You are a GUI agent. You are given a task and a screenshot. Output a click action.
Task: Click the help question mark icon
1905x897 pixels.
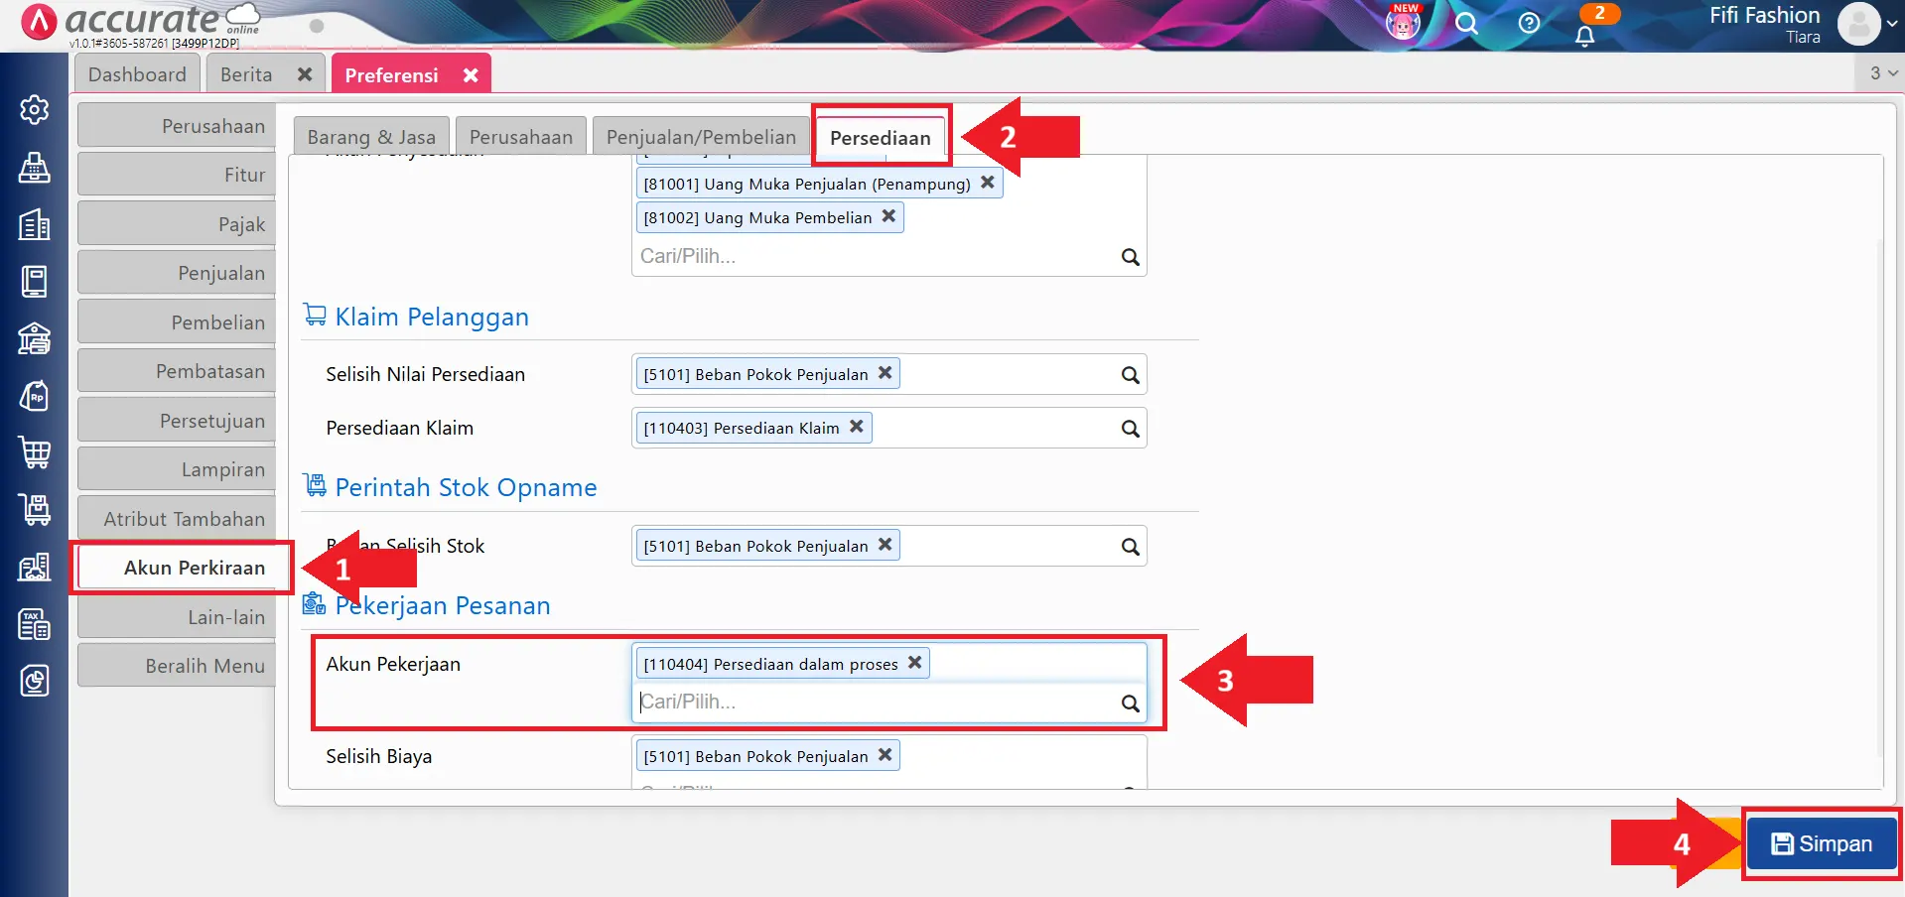pyautogui.click(x=1529, y=23)
